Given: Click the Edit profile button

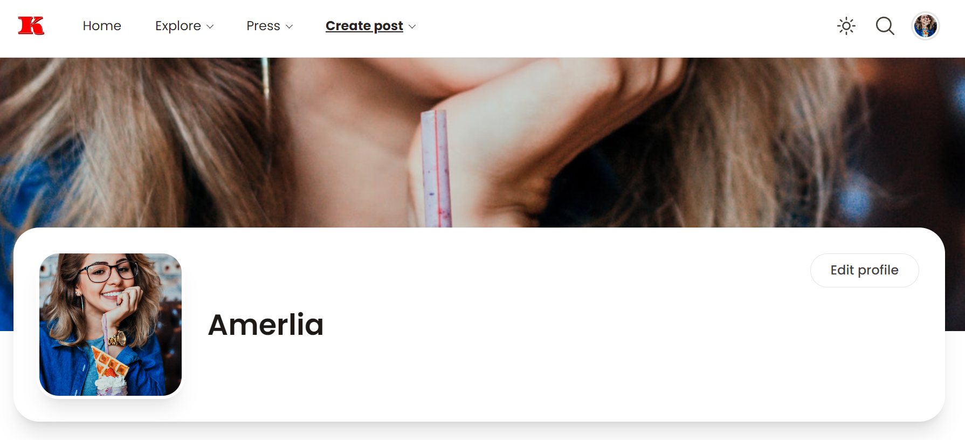Looking at the screenshot, I should coord(864,270).
